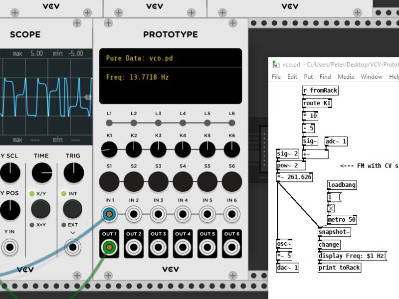Click the OUT 1 output jack

pos(109,247)
